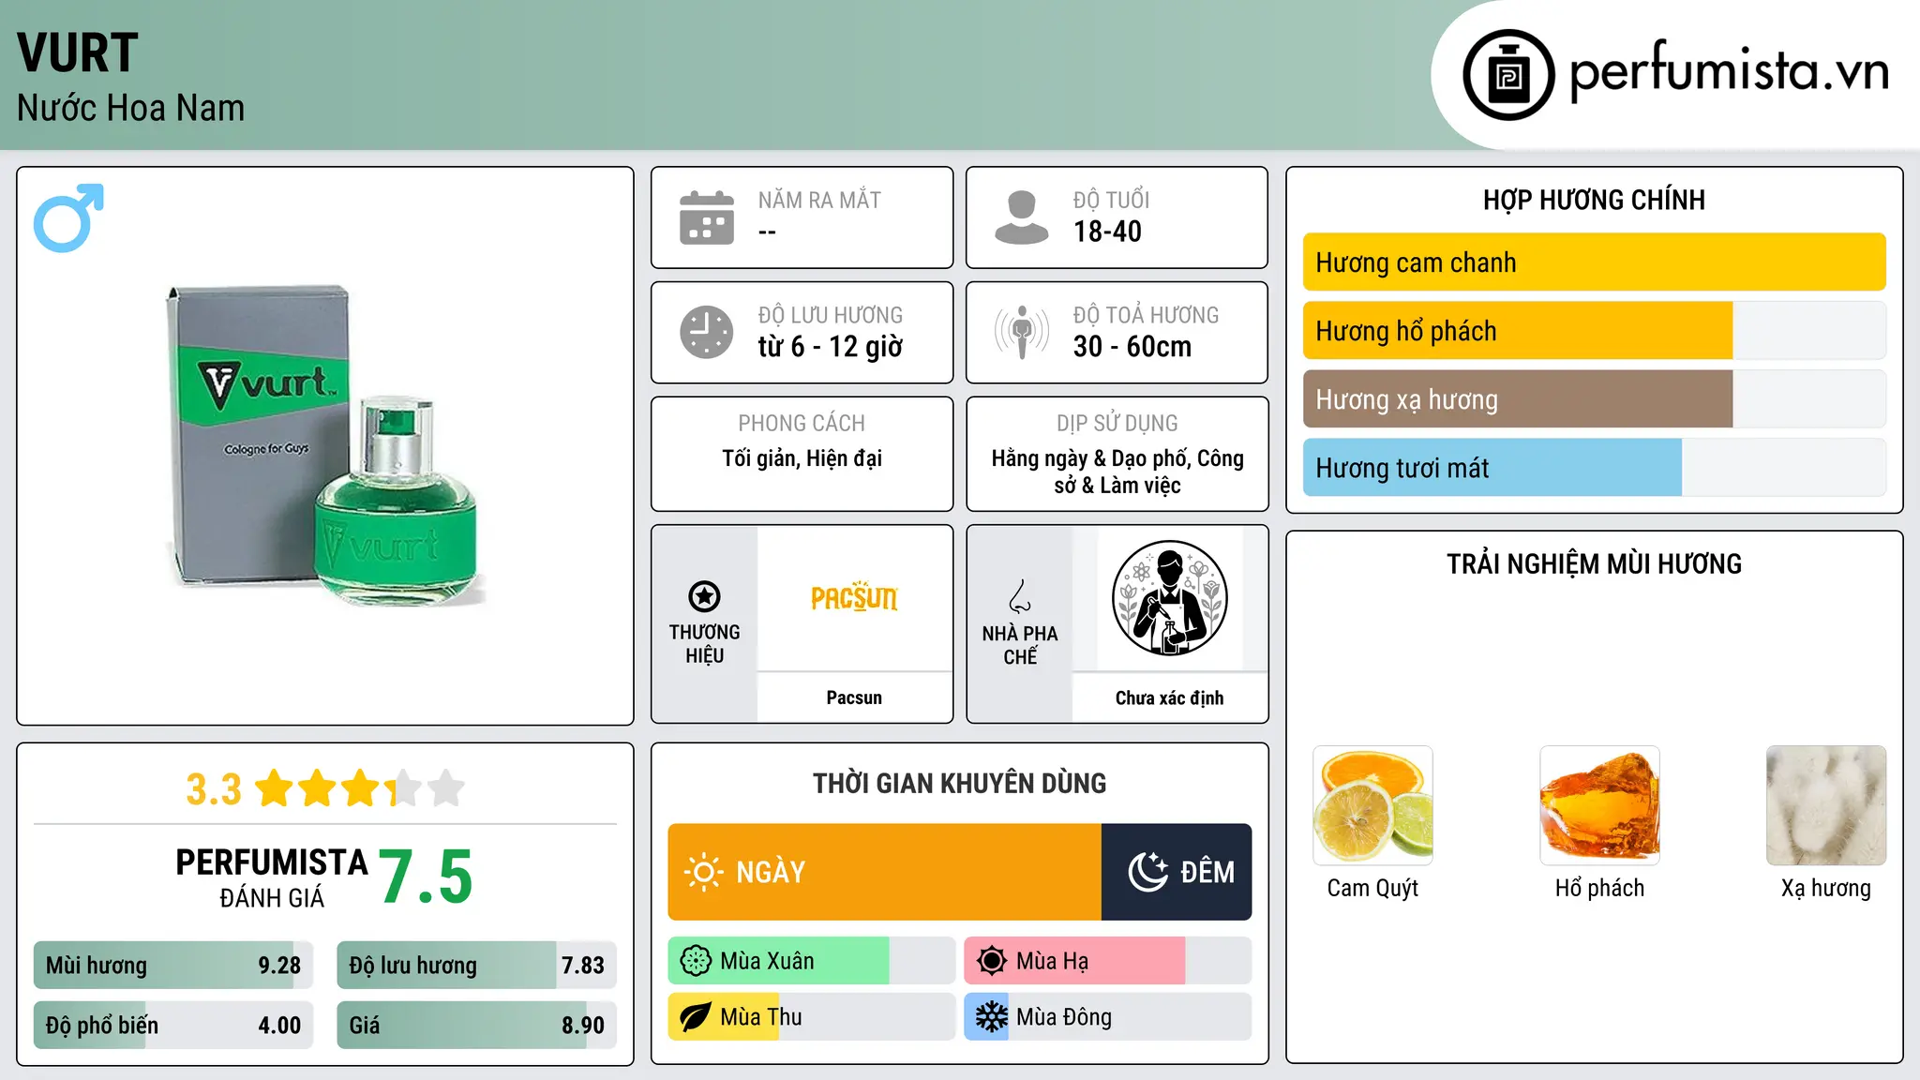Click the moon icon in the Đêm bar
This screenshot has width=1920, height=1080.
pos(1147,872)
